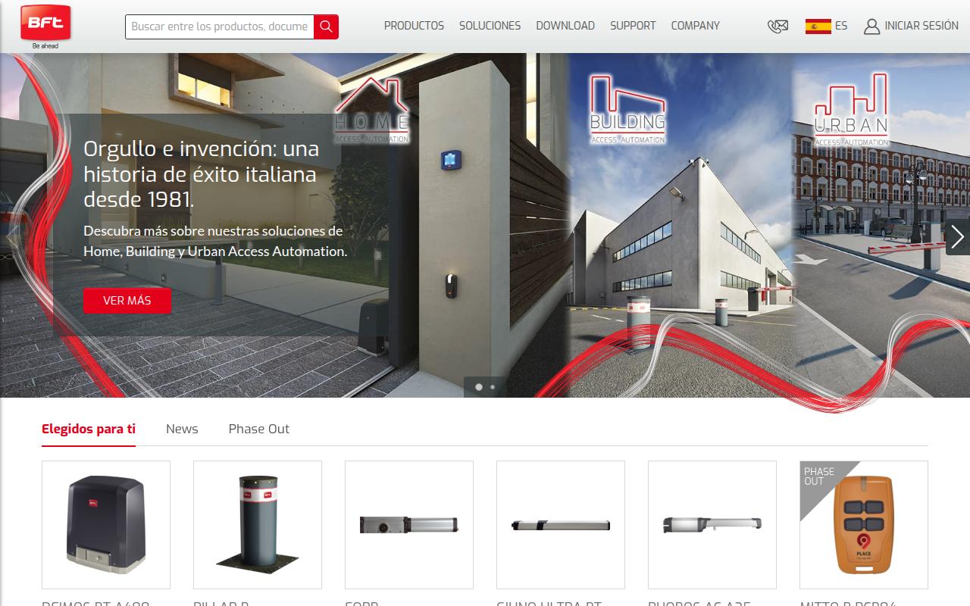Open the Soluciones menu
Screen dimensions: 970x606
tap(490, 26)
